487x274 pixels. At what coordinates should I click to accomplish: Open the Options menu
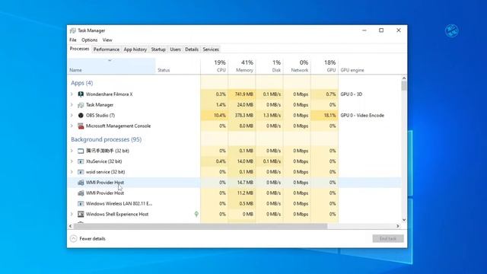(90, 40)
